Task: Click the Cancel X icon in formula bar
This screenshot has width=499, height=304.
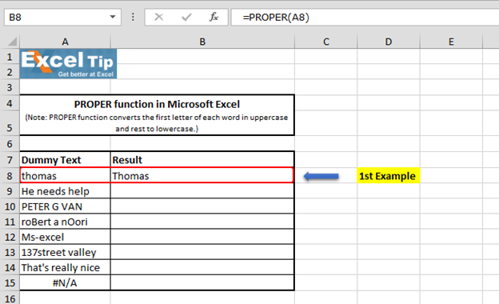Action: (x=159, y=17)
